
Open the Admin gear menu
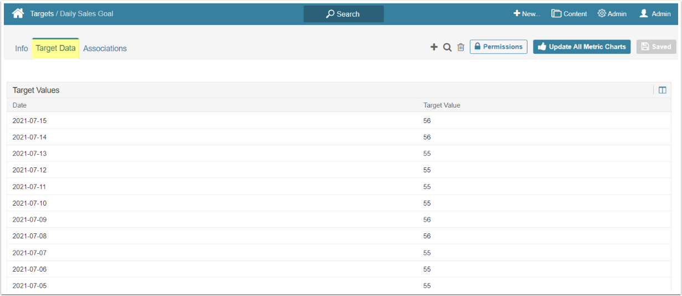[612, 14]
